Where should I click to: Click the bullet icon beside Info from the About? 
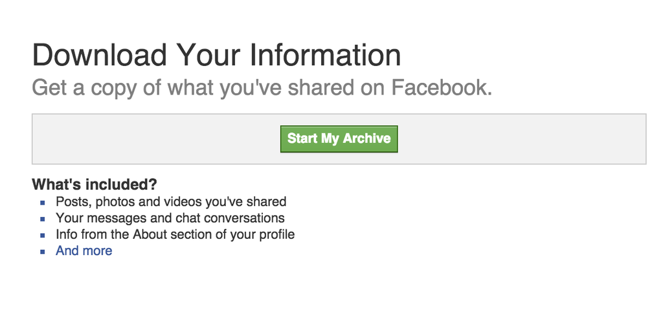[43, 236]
